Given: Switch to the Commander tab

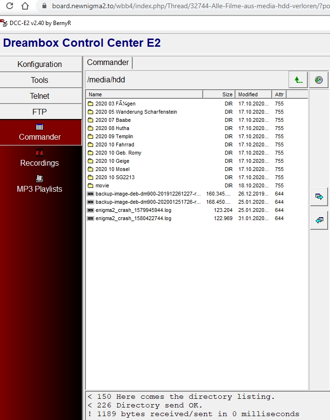Looking at the screenshot, I should coord(108,63).
